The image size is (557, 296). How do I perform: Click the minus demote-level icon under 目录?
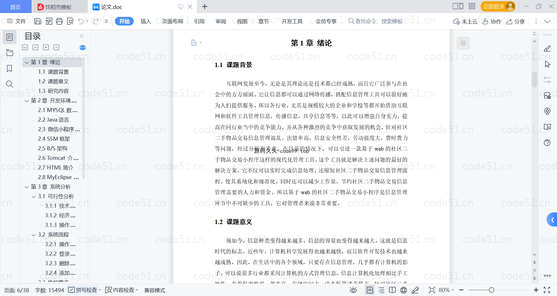[x=56, y=47]
